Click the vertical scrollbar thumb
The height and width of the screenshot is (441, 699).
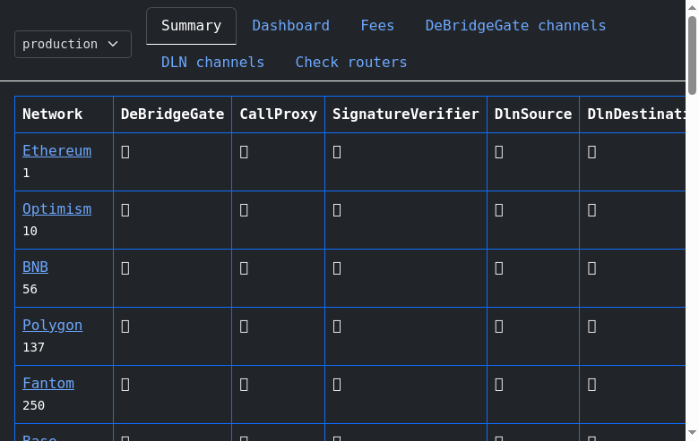click(692, 55)
